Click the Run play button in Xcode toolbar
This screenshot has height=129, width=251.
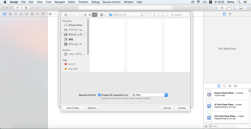pos(18,8)
